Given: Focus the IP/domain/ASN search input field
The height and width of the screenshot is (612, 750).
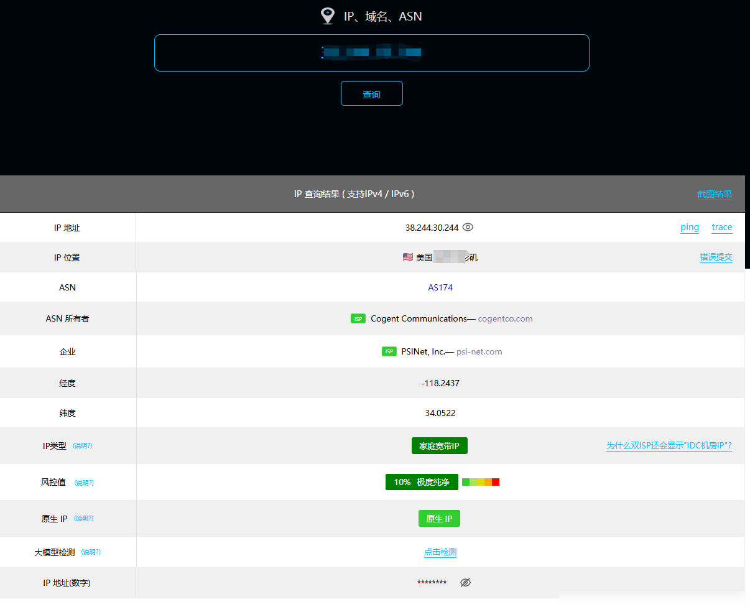Looking at the screenshot, I should (372, 53).
